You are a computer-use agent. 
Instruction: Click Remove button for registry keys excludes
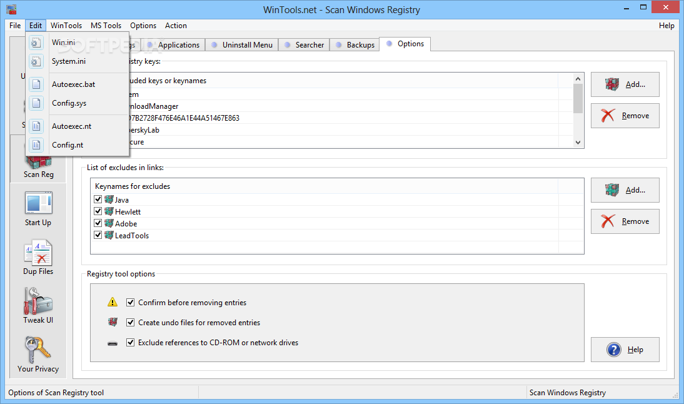[625, 116]
